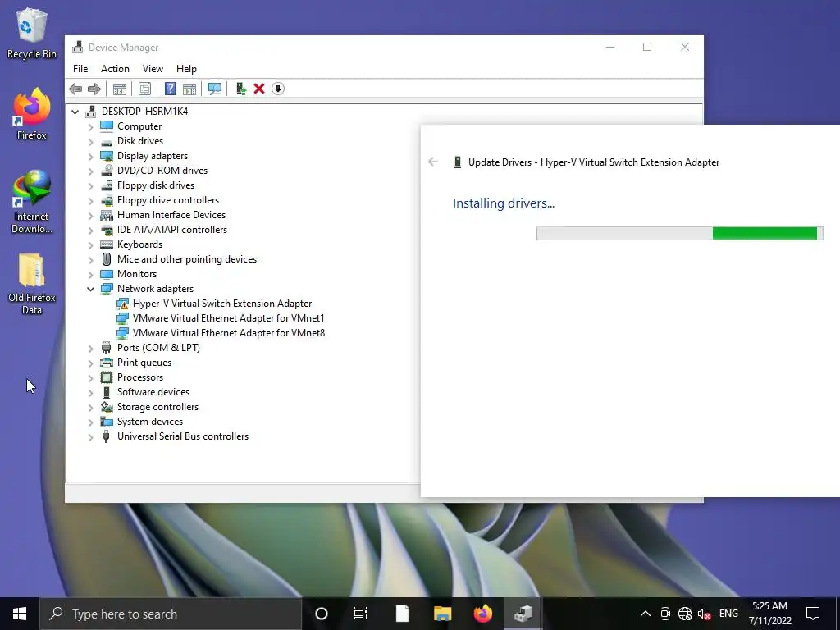Open the Recycle Bin desktop icon
This screenshot has height=630, width=840.
pyautogui.click(x=32, y=33)
